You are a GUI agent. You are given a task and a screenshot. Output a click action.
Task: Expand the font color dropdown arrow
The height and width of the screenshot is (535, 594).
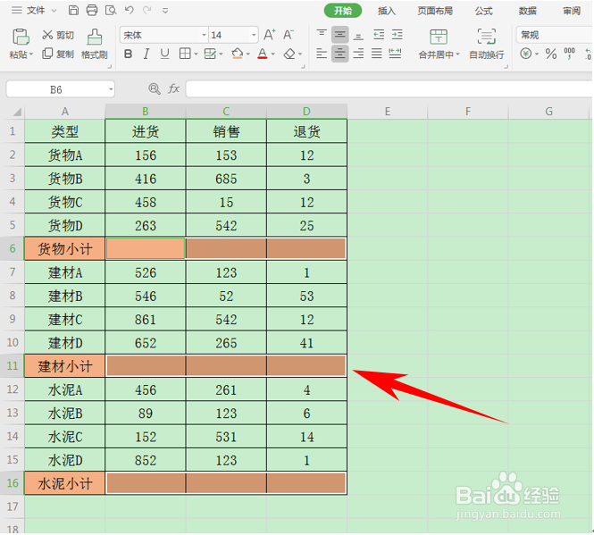coord(272,54)
